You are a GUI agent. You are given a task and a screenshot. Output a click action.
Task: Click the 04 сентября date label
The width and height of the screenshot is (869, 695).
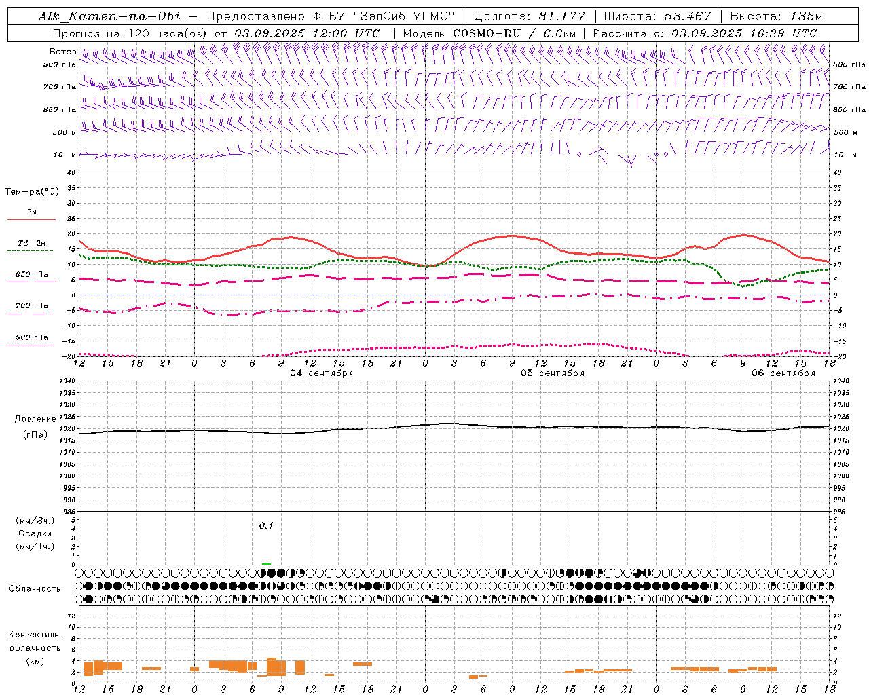[322, 373]
